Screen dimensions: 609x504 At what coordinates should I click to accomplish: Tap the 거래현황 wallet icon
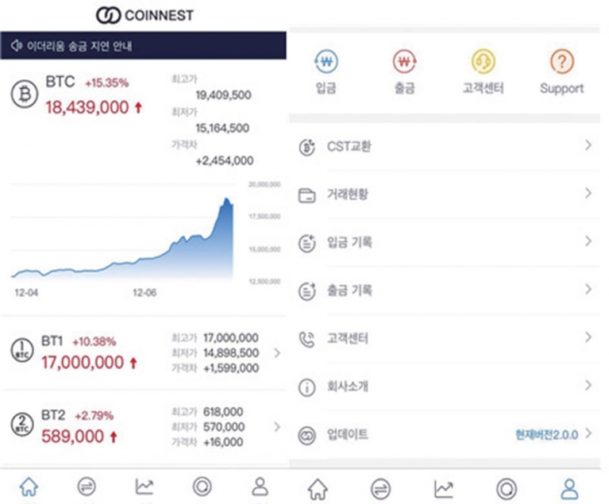(x=306, y=195)
